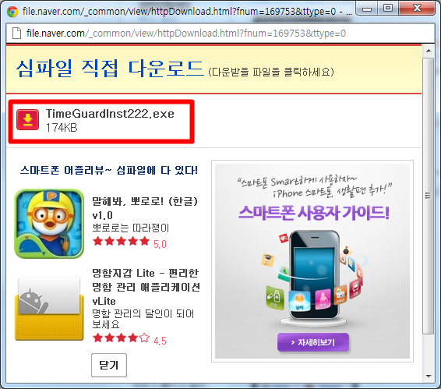Image resolution: width=441 pixels, height=389 pixels.
Task: Click the page document icon in address bar
Action: (x=16, y=34)
